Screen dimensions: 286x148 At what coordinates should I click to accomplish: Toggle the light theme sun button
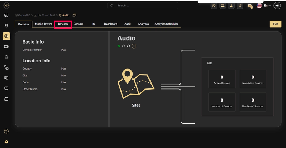point(277,6)
